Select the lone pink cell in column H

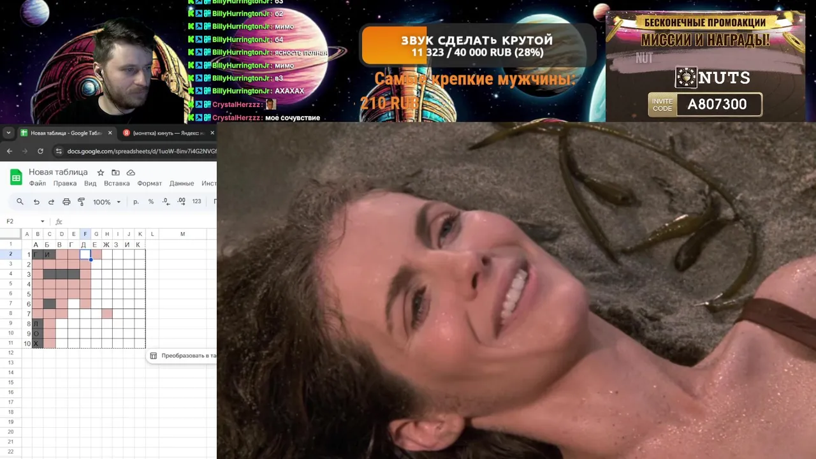[106, 314]
